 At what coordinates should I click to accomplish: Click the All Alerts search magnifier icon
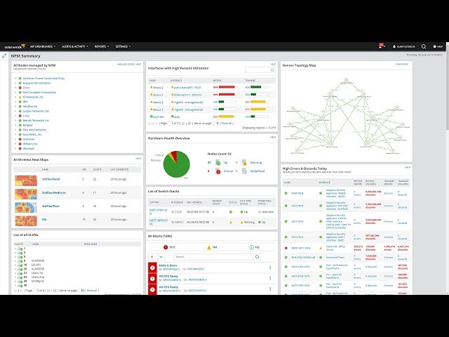(x=257, y=257)
